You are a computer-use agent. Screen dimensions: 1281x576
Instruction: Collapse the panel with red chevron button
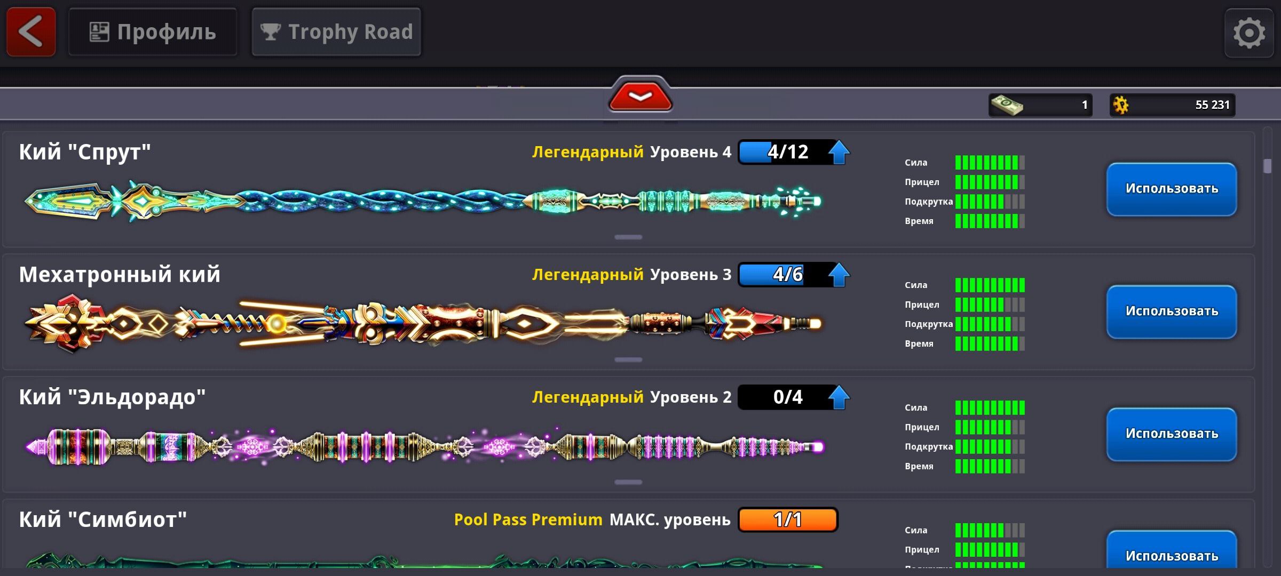click(x=640, y=96)
